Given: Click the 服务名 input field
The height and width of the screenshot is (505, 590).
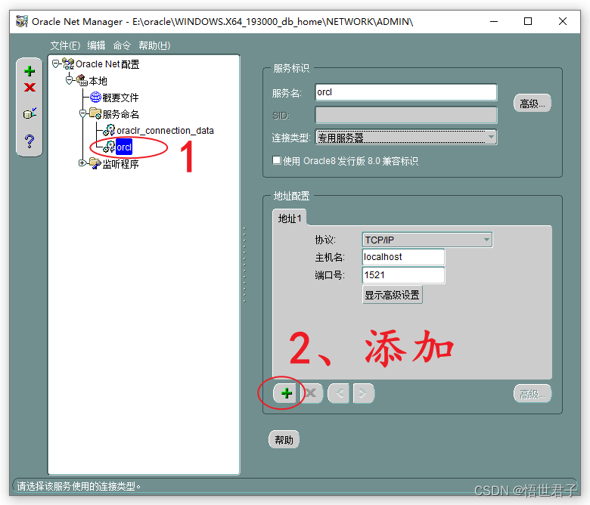Looking at the screenshot, I should (406, 92).
